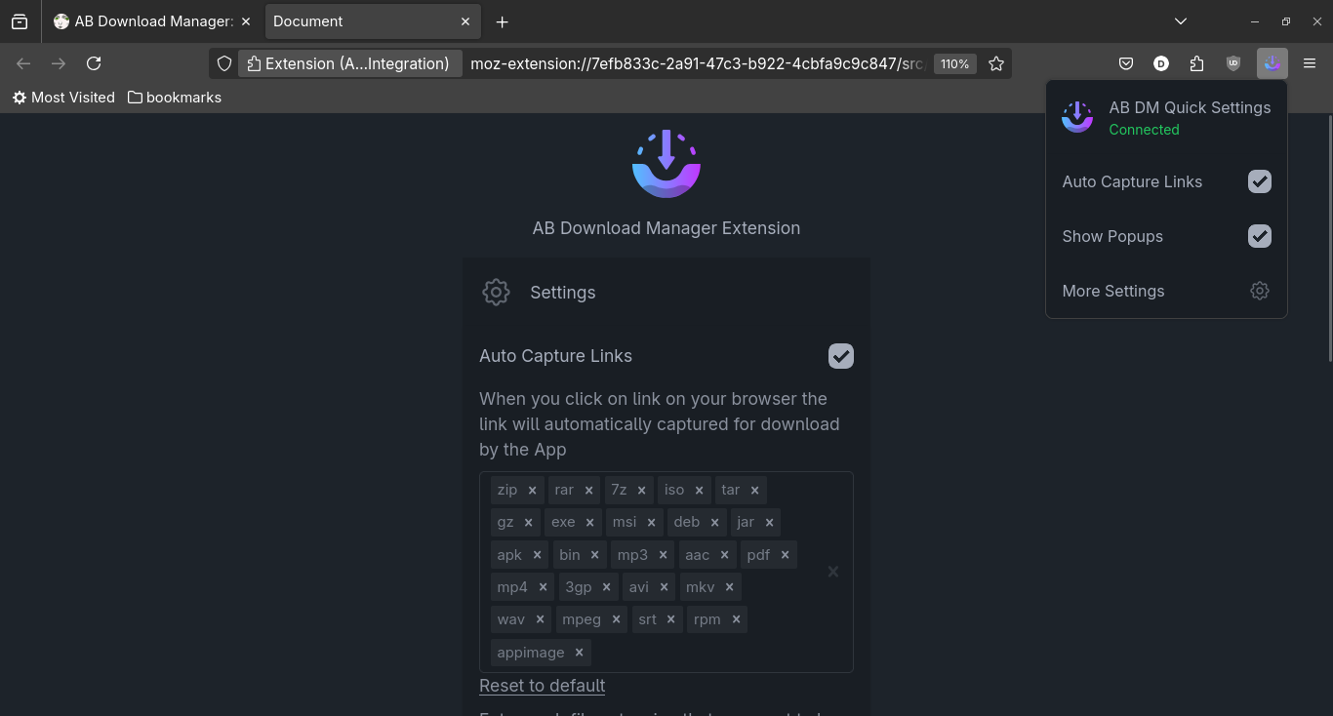Remove the pdf extension tag
The width and height of the screenshot is (1333, 716).
tap(785, 555)
